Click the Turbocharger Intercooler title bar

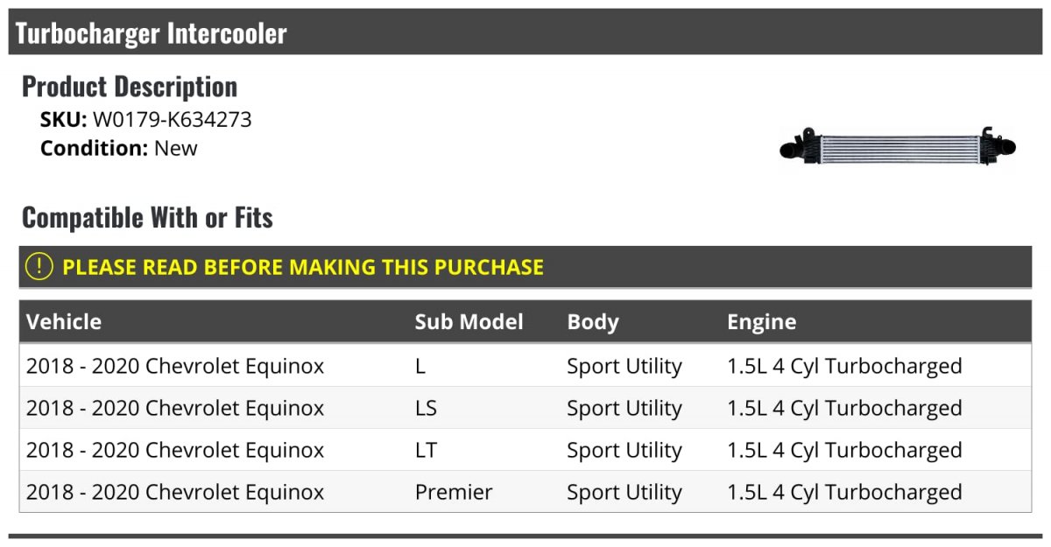pyautogui.click(x=525, y=33)
